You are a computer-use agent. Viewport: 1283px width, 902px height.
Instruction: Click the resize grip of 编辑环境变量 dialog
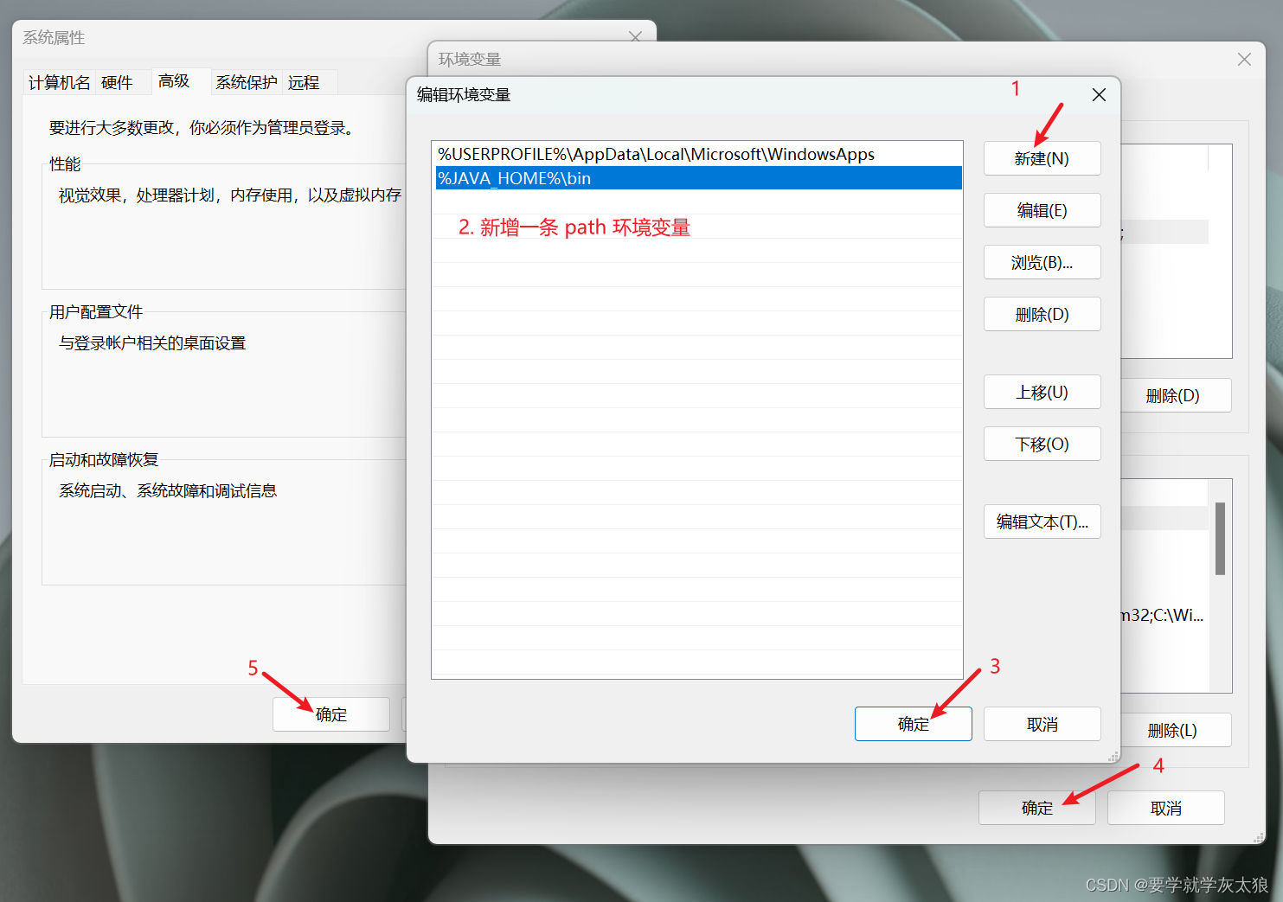1113,756
